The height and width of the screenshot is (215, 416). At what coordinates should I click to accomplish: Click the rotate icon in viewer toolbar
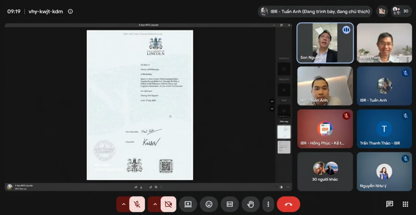pyautogui.click(x=151, y=187)
